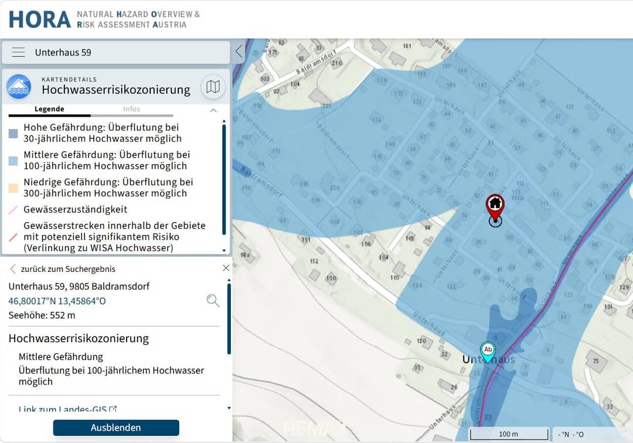
Task: Click the Ausblenden button
Action: point(116,428)
